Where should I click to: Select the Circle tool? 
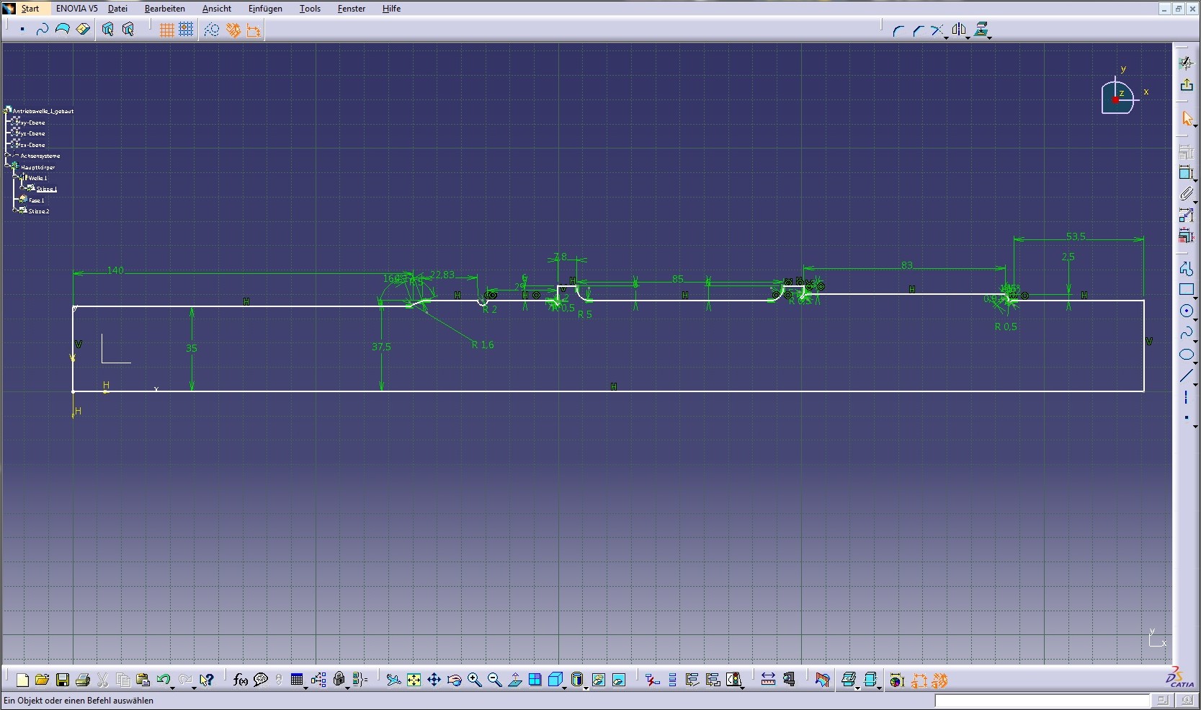coord(1187,311)
